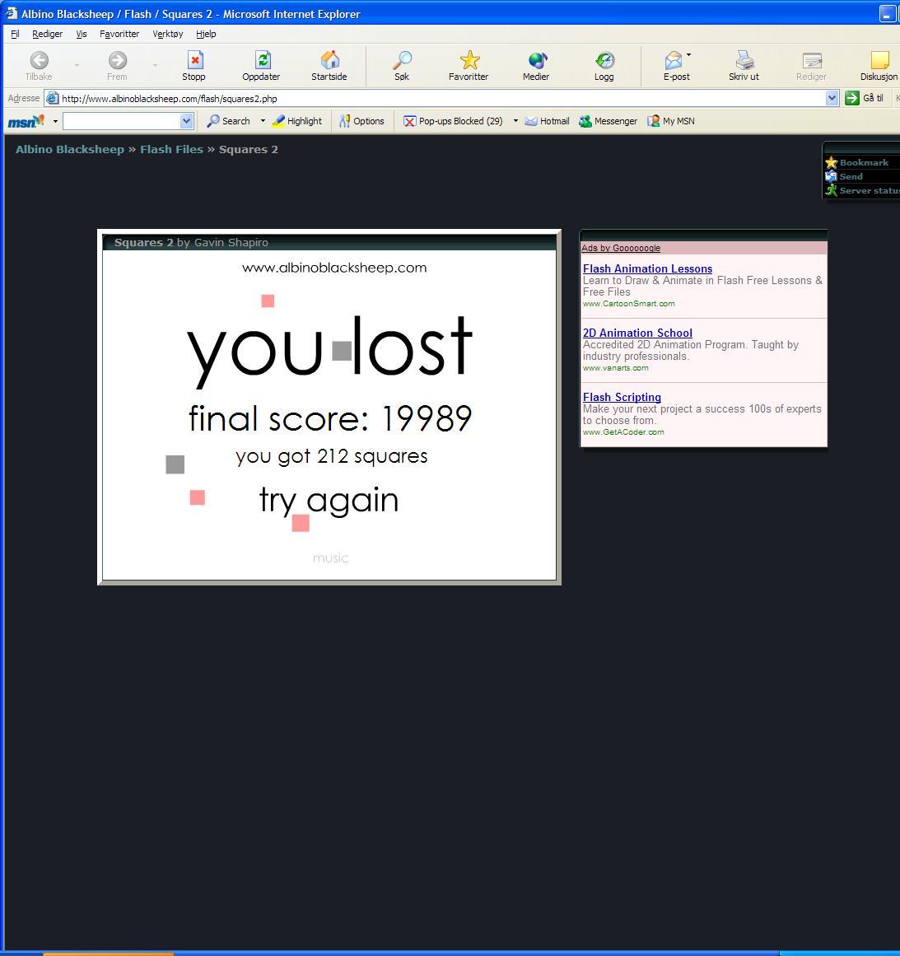The image size is (900, 956).
Task: Open My MSN from the toolbar
Action: (671, 121)
